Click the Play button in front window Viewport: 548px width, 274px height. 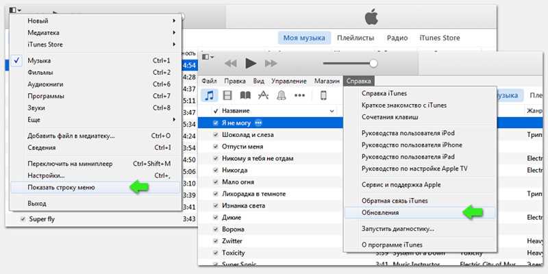pyautogui.click(x=251, y=63)
